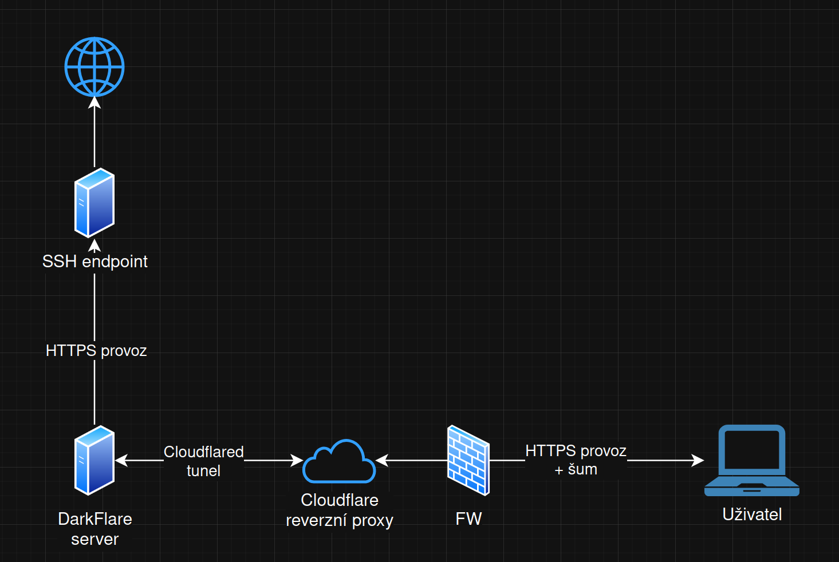Click the user's laptop icon
839x562 pixels.
[751, 460]
